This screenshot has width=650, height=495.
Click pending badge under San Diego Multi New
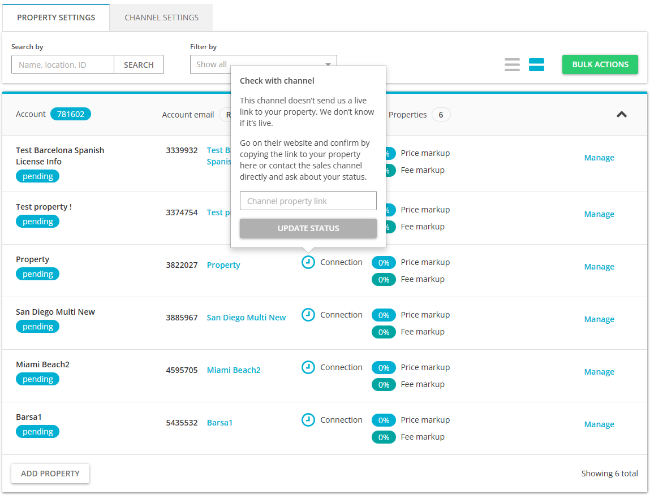(x=38, y=327)
